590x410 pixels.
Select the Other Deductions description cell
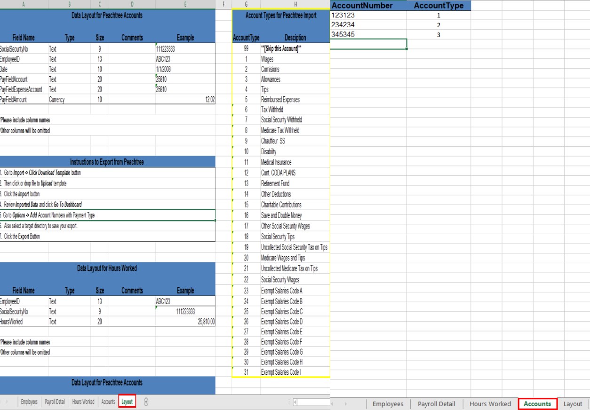point(295,194)
